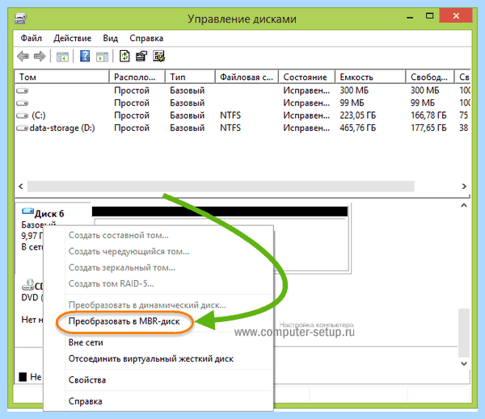Maximize the Управление дисками window
485x419 pixels.
tap(430, 16)
